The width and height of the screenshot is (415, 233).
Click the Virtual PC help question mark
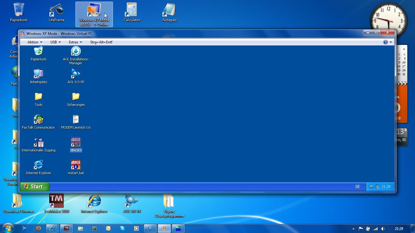tap(386, 42)
